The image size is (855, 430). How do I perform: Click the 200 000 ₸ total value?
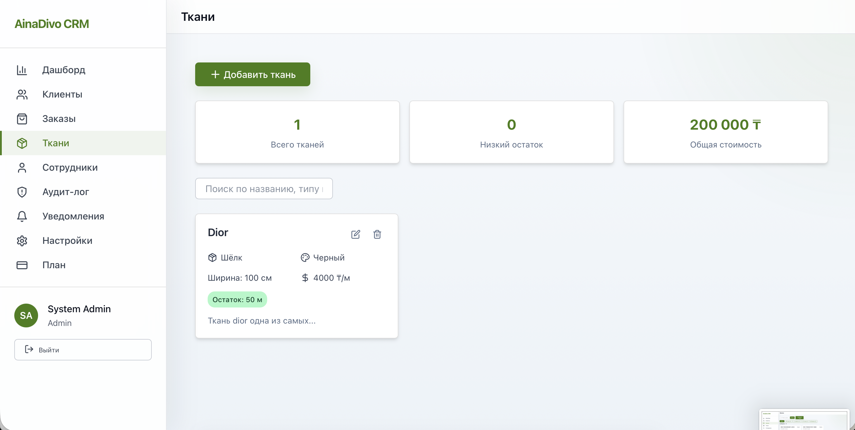pyautogui.click(x=726, y=125)
